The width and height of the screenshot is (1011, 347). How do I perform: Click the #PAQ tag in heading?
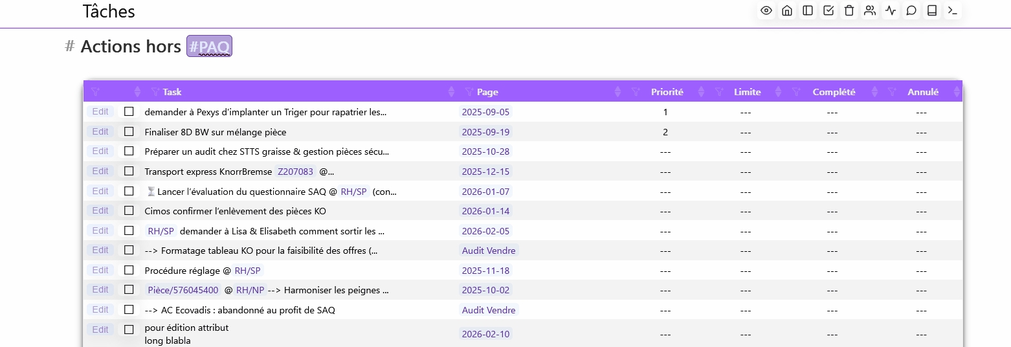click(x=209, y=47)
